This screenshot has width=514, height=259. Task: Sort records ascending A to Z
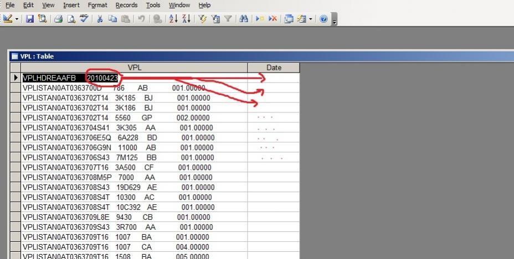click(173, 19)
